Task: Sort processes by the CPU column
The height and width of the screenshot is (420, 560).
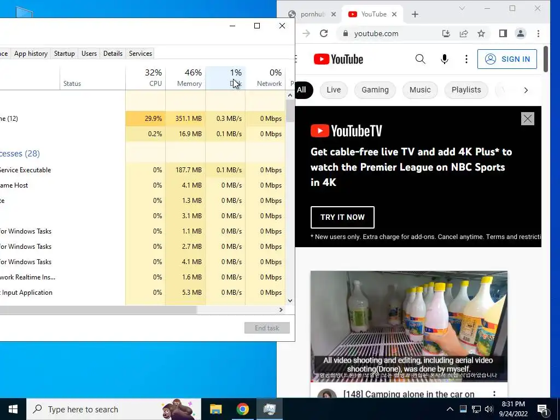Action: 145,78
